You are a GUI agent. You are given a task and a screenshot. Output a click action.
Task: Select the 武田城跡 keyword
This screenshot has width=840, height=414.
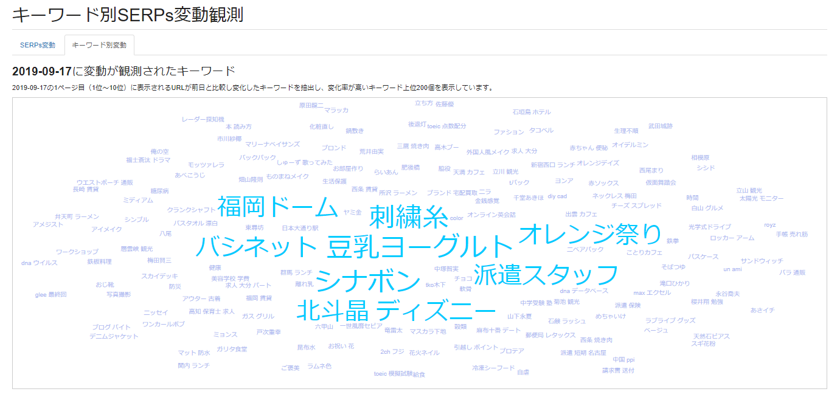[661, 126]
